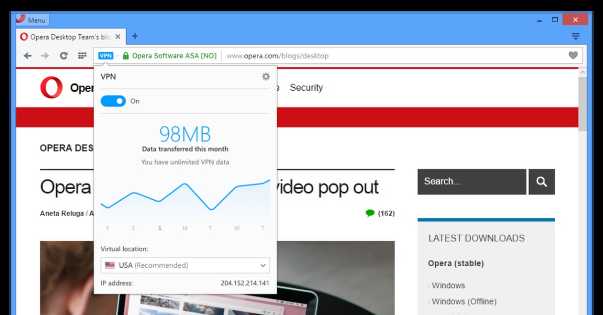The image size is (603, 315).
Task: Click the IP address value 204.152.214.141
Action: tap(245, 283)
